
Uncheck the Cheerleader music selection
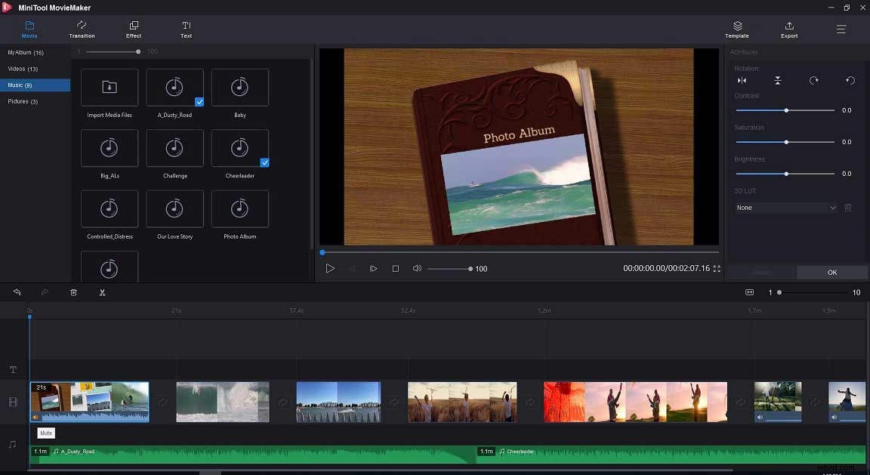[264, 162]
